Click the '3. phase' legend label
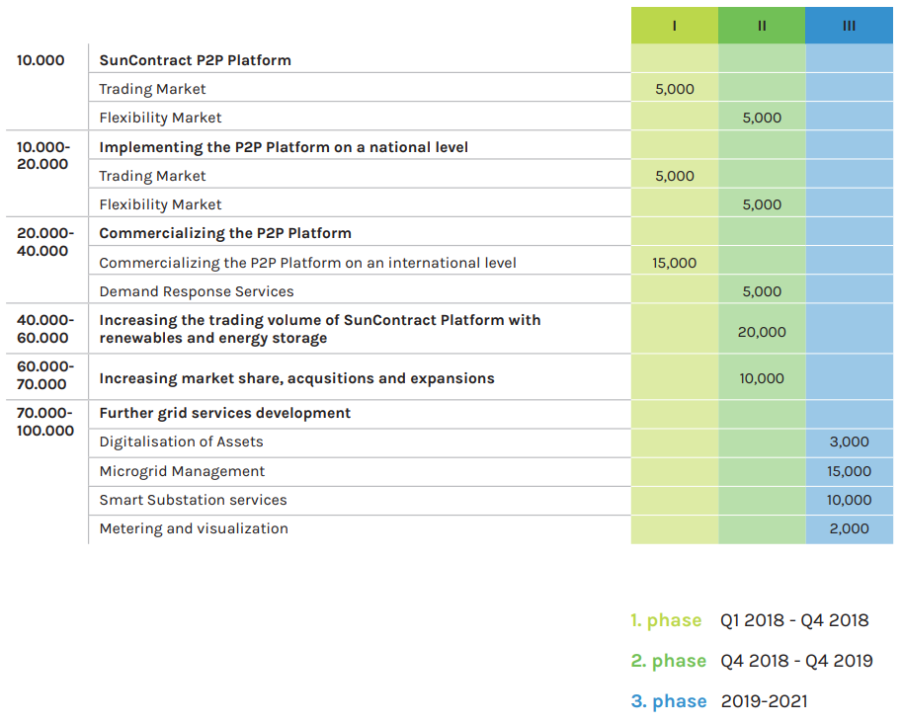The width and height of the screenshot is (902, 724). pyautogui.click(x=669, y=701)
